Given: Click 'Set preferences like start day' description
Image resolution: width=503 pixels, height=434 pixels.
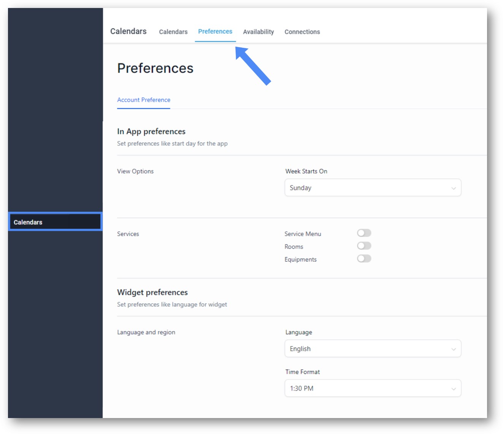Looking at the screenshot, I should [x=172, y=144].
